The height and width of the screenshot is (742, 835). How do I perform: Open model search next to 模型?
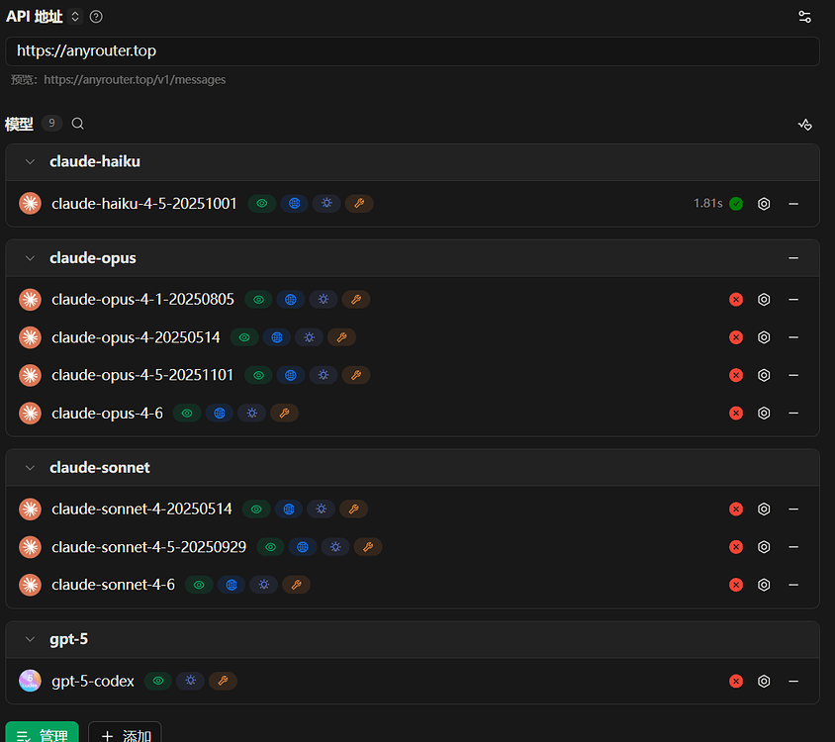(78, 124)
